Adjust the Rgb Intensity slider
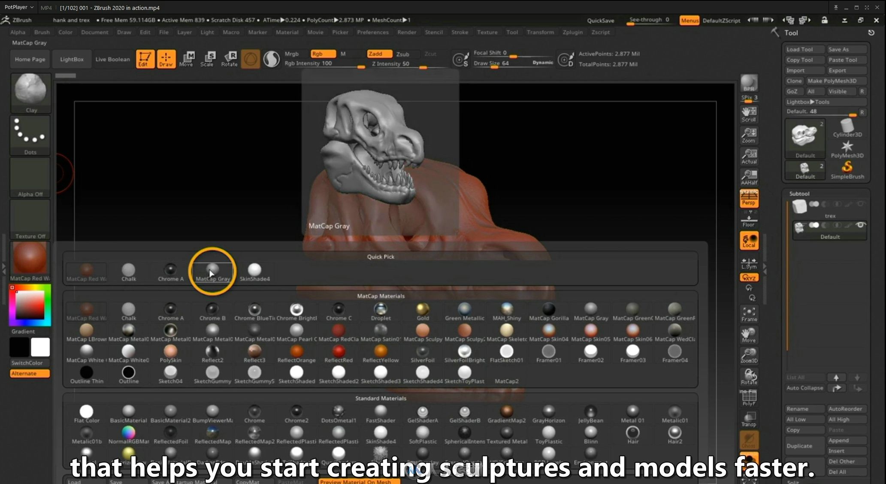 click(x=324, y=64)
